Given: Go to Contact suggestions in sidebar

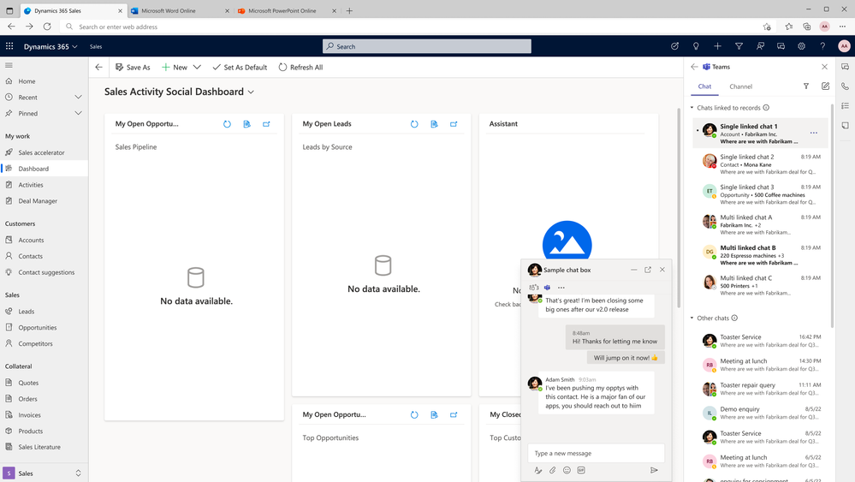Looking at the screenshot, I should [x=46, y=272].
